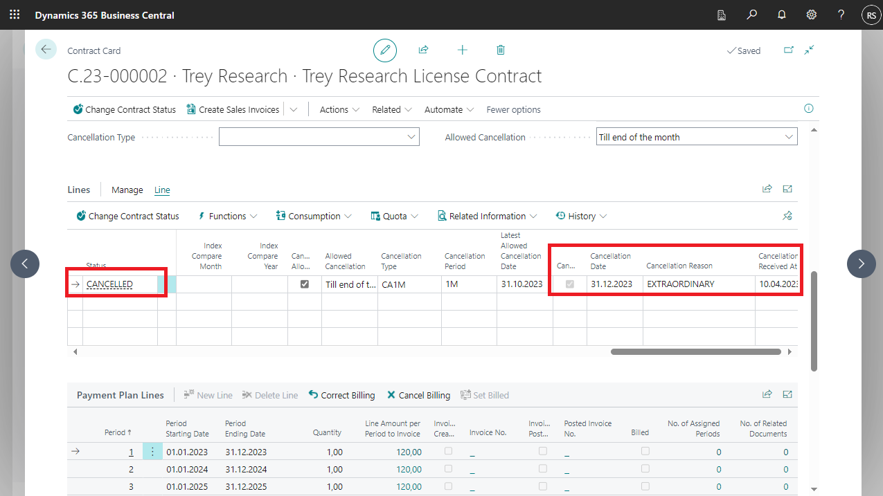Open the settings gear
This screenshot has width=883, height=496.
pos(811,15)
